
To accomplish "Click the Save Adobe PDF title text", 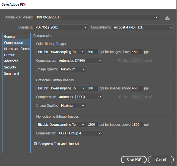I will click(14, 4).
